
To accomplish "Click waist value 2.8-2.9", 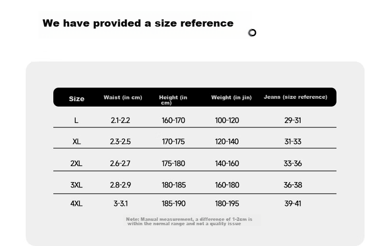I will point(120,185).
